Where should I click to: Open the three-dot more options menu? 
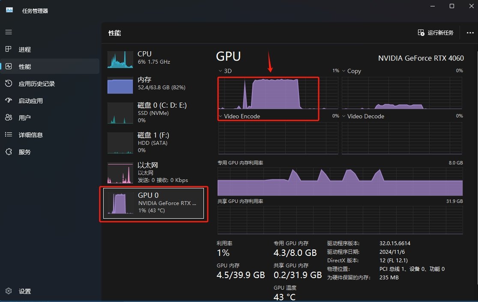pos(470,33)
